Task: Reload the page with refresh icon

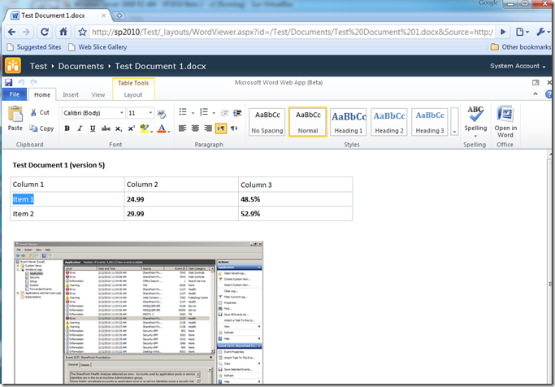Action: coord(45,33)
